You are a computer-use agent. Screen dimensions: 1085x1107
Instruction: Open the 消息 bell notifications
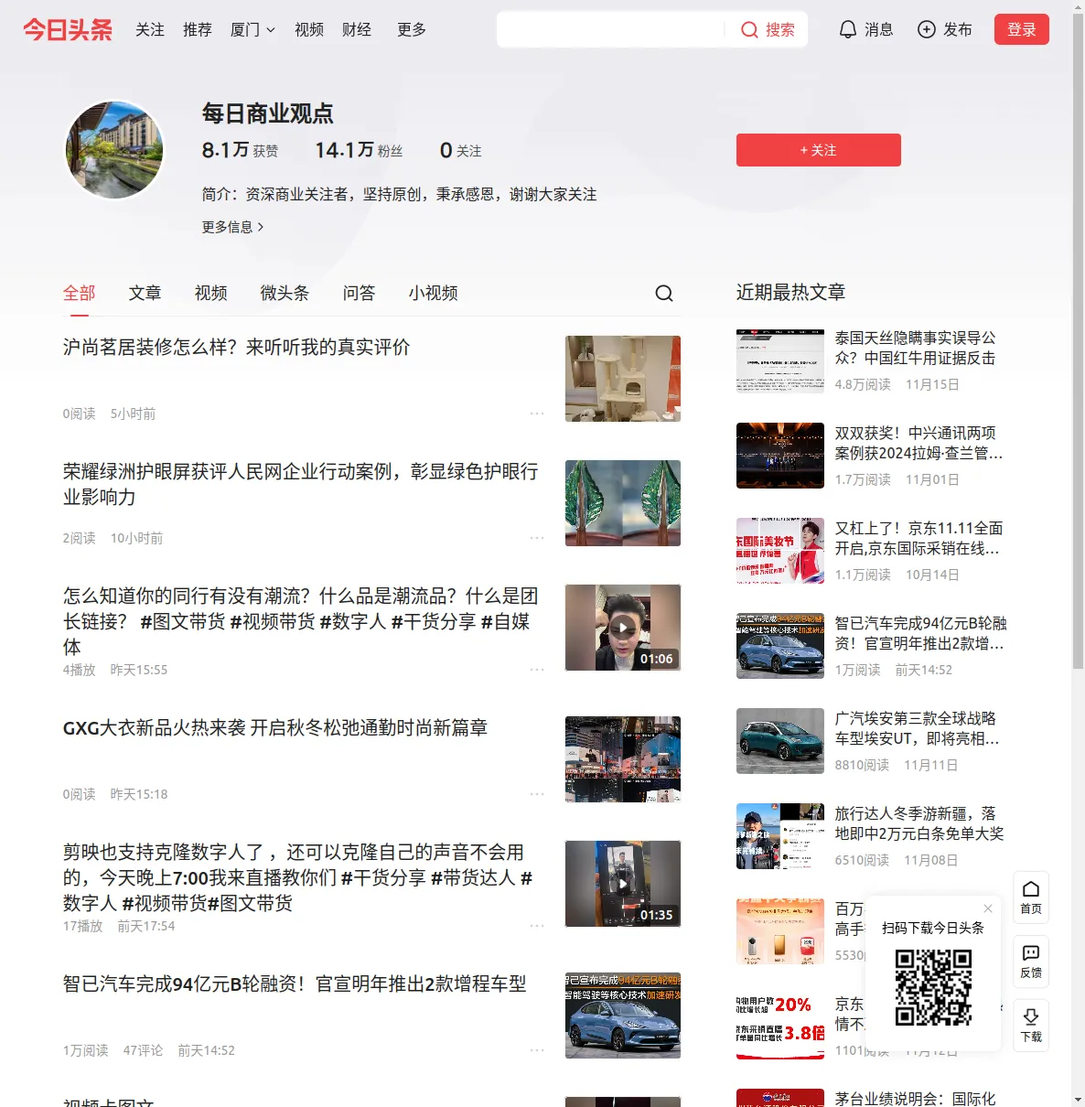point(865,29)
